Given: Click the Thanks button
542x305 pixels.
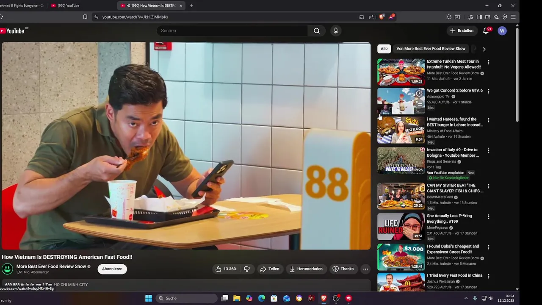Looking at the screenshot, I should (x=343, y=269).
